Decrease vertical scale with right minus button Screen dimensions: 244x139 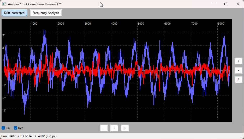pos(239,70)
